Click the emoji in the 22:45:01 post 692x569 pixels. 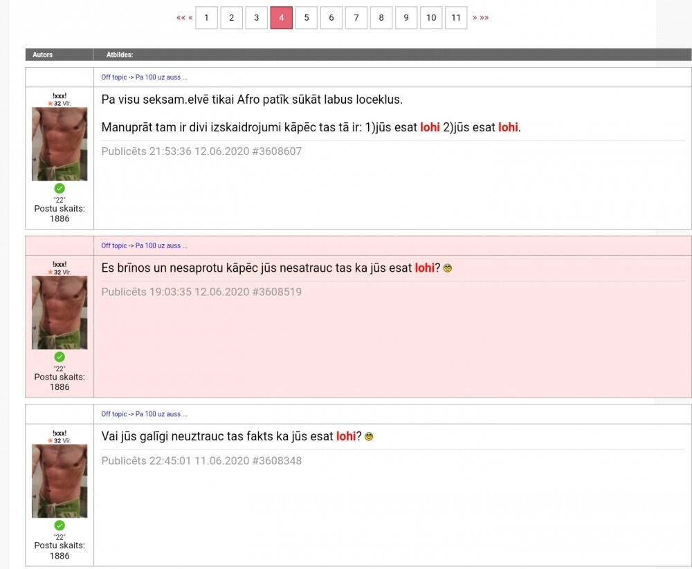[x=369, y=437]
